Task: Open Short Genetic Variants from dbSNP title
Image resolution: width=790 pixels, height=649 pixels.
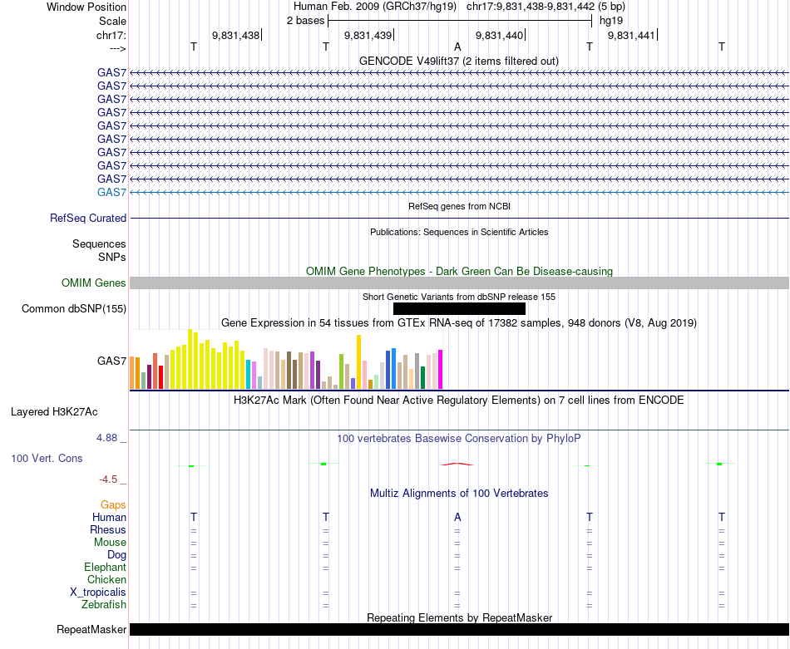Action: (459, 297)
